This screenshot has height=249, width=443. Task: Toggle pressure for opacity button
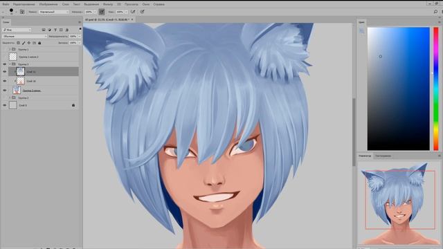(x=102, y=12)
